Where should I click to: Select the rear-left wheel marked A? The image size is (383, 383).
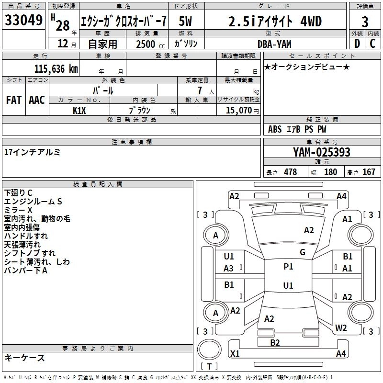216,313
